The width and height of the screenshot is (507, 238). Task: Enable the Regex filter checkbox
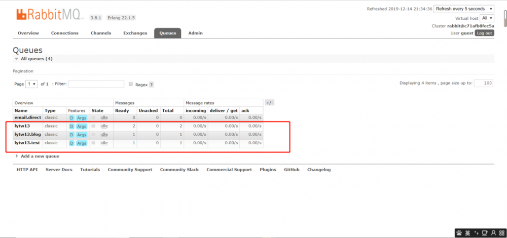coord(131,84)
